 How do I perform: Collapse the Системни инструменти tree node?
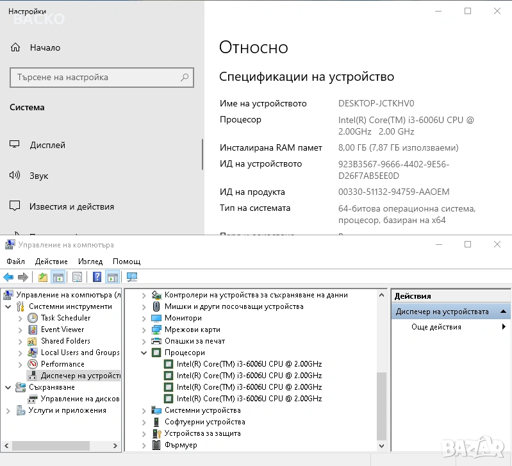click(8, 306)
